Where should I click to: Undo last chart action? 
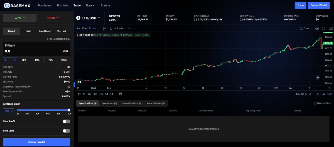point(129,28)
